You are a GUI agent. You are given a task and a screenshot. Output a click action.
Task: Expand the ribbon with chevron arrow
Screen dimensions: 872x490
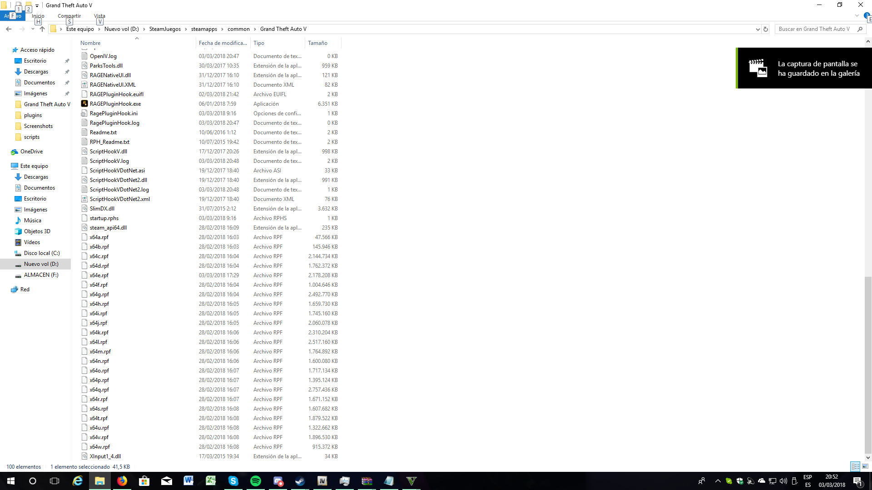[x=857, y=15]
